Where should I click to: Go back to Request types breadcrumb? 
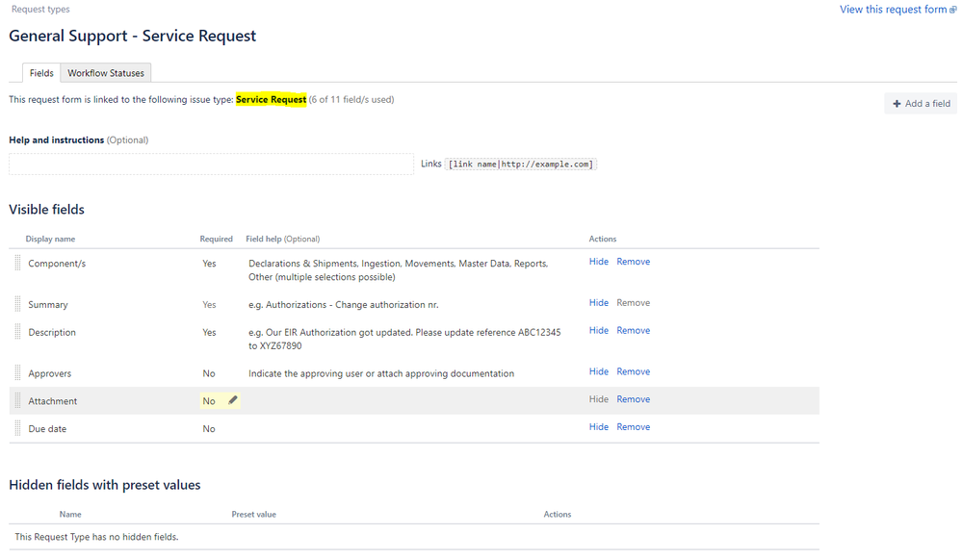coord(40,10)
